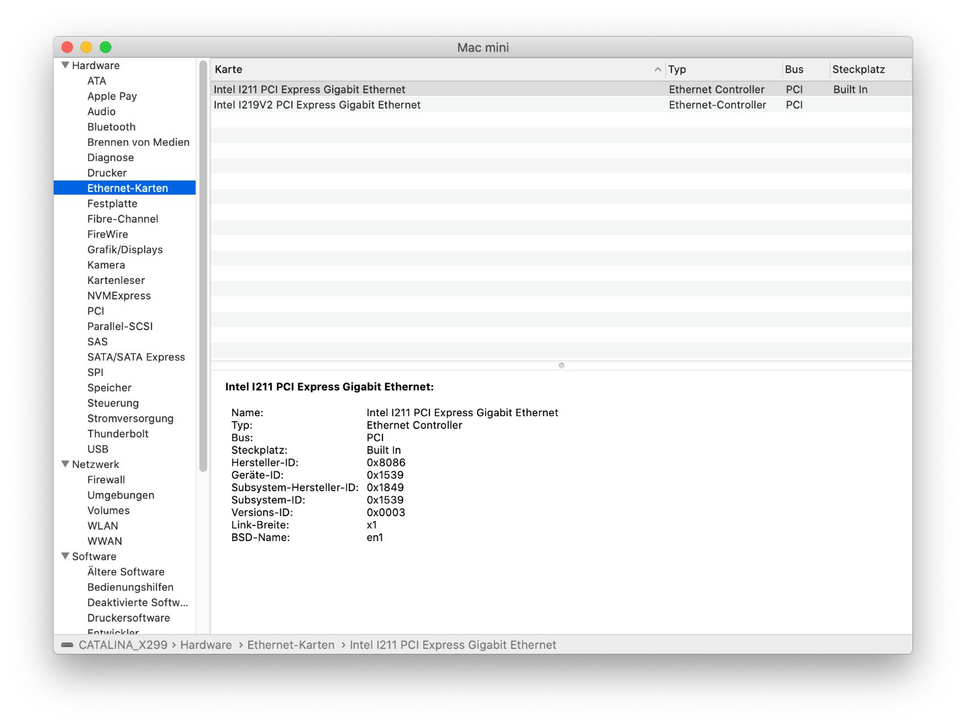Screen dimensions: 966x725
Task: Click the green zoom window button
Action: click(x=105, y=47)
